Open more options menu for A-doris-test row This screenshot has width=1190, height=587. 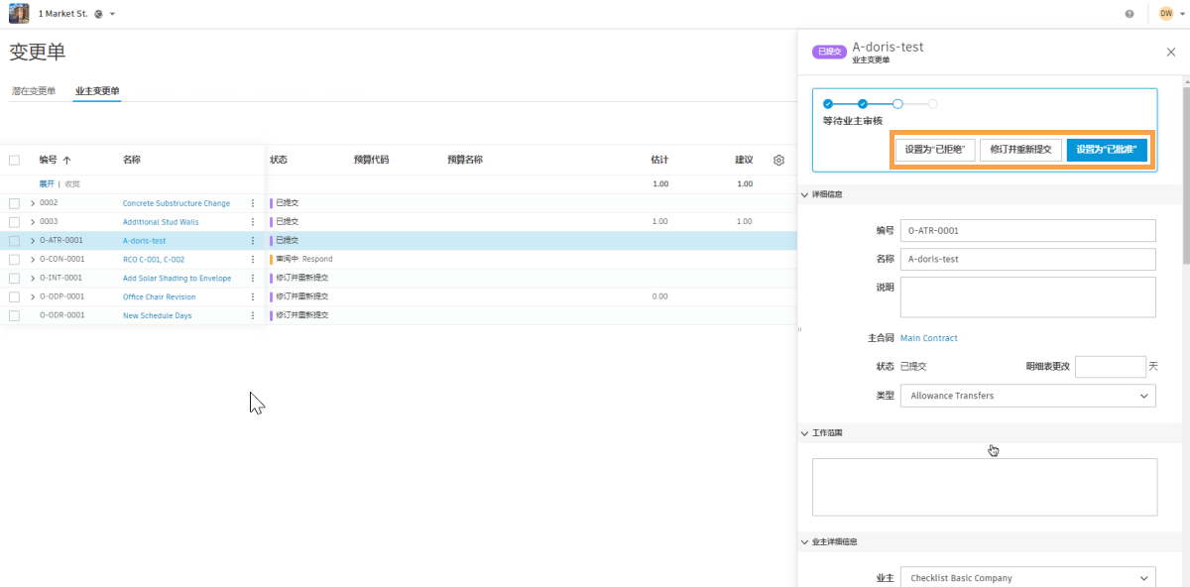coord(253,241)
